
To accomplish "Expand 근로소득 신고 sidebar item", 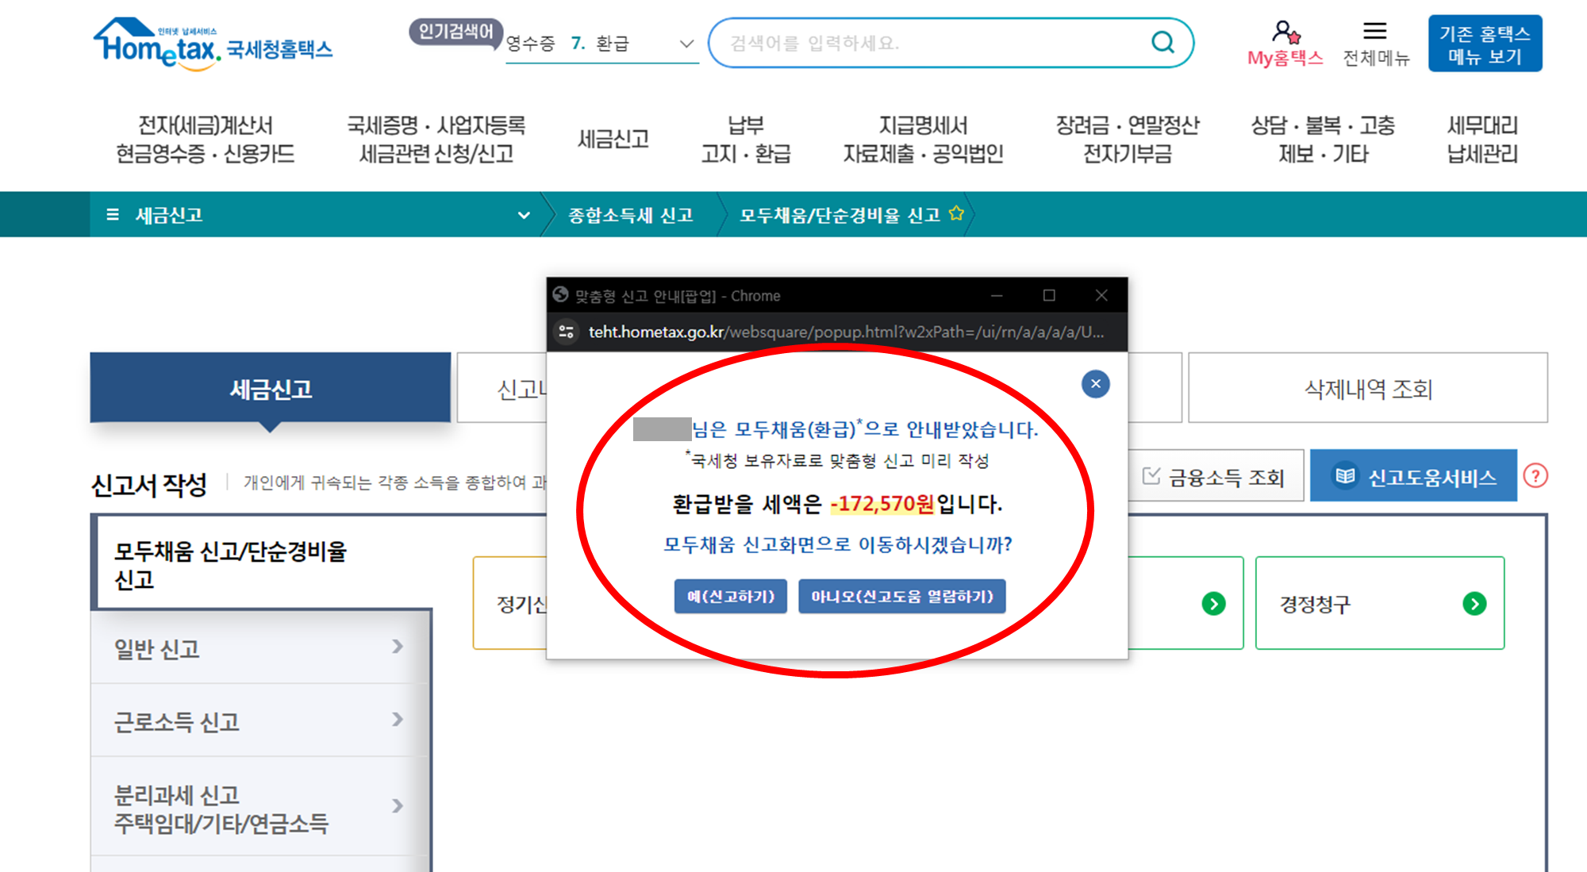I will click(258, 721).
